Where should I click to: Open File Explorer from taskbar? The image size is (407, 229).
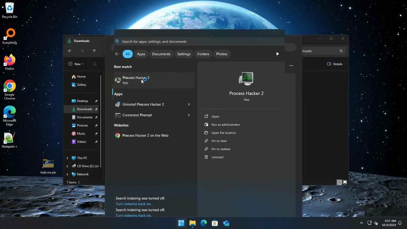[x=192, y=223]
